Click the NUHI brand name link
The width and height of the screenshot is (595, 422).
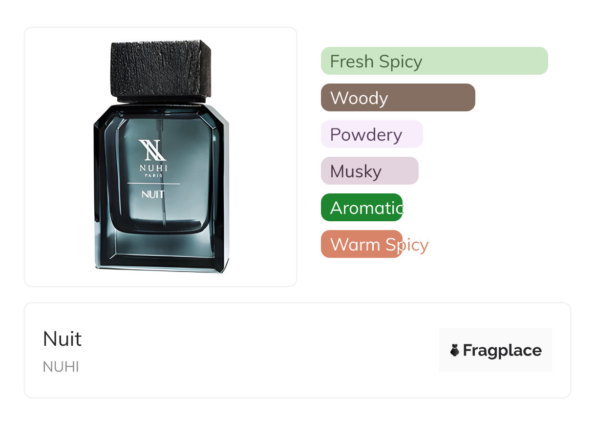(x=61, y=367)
